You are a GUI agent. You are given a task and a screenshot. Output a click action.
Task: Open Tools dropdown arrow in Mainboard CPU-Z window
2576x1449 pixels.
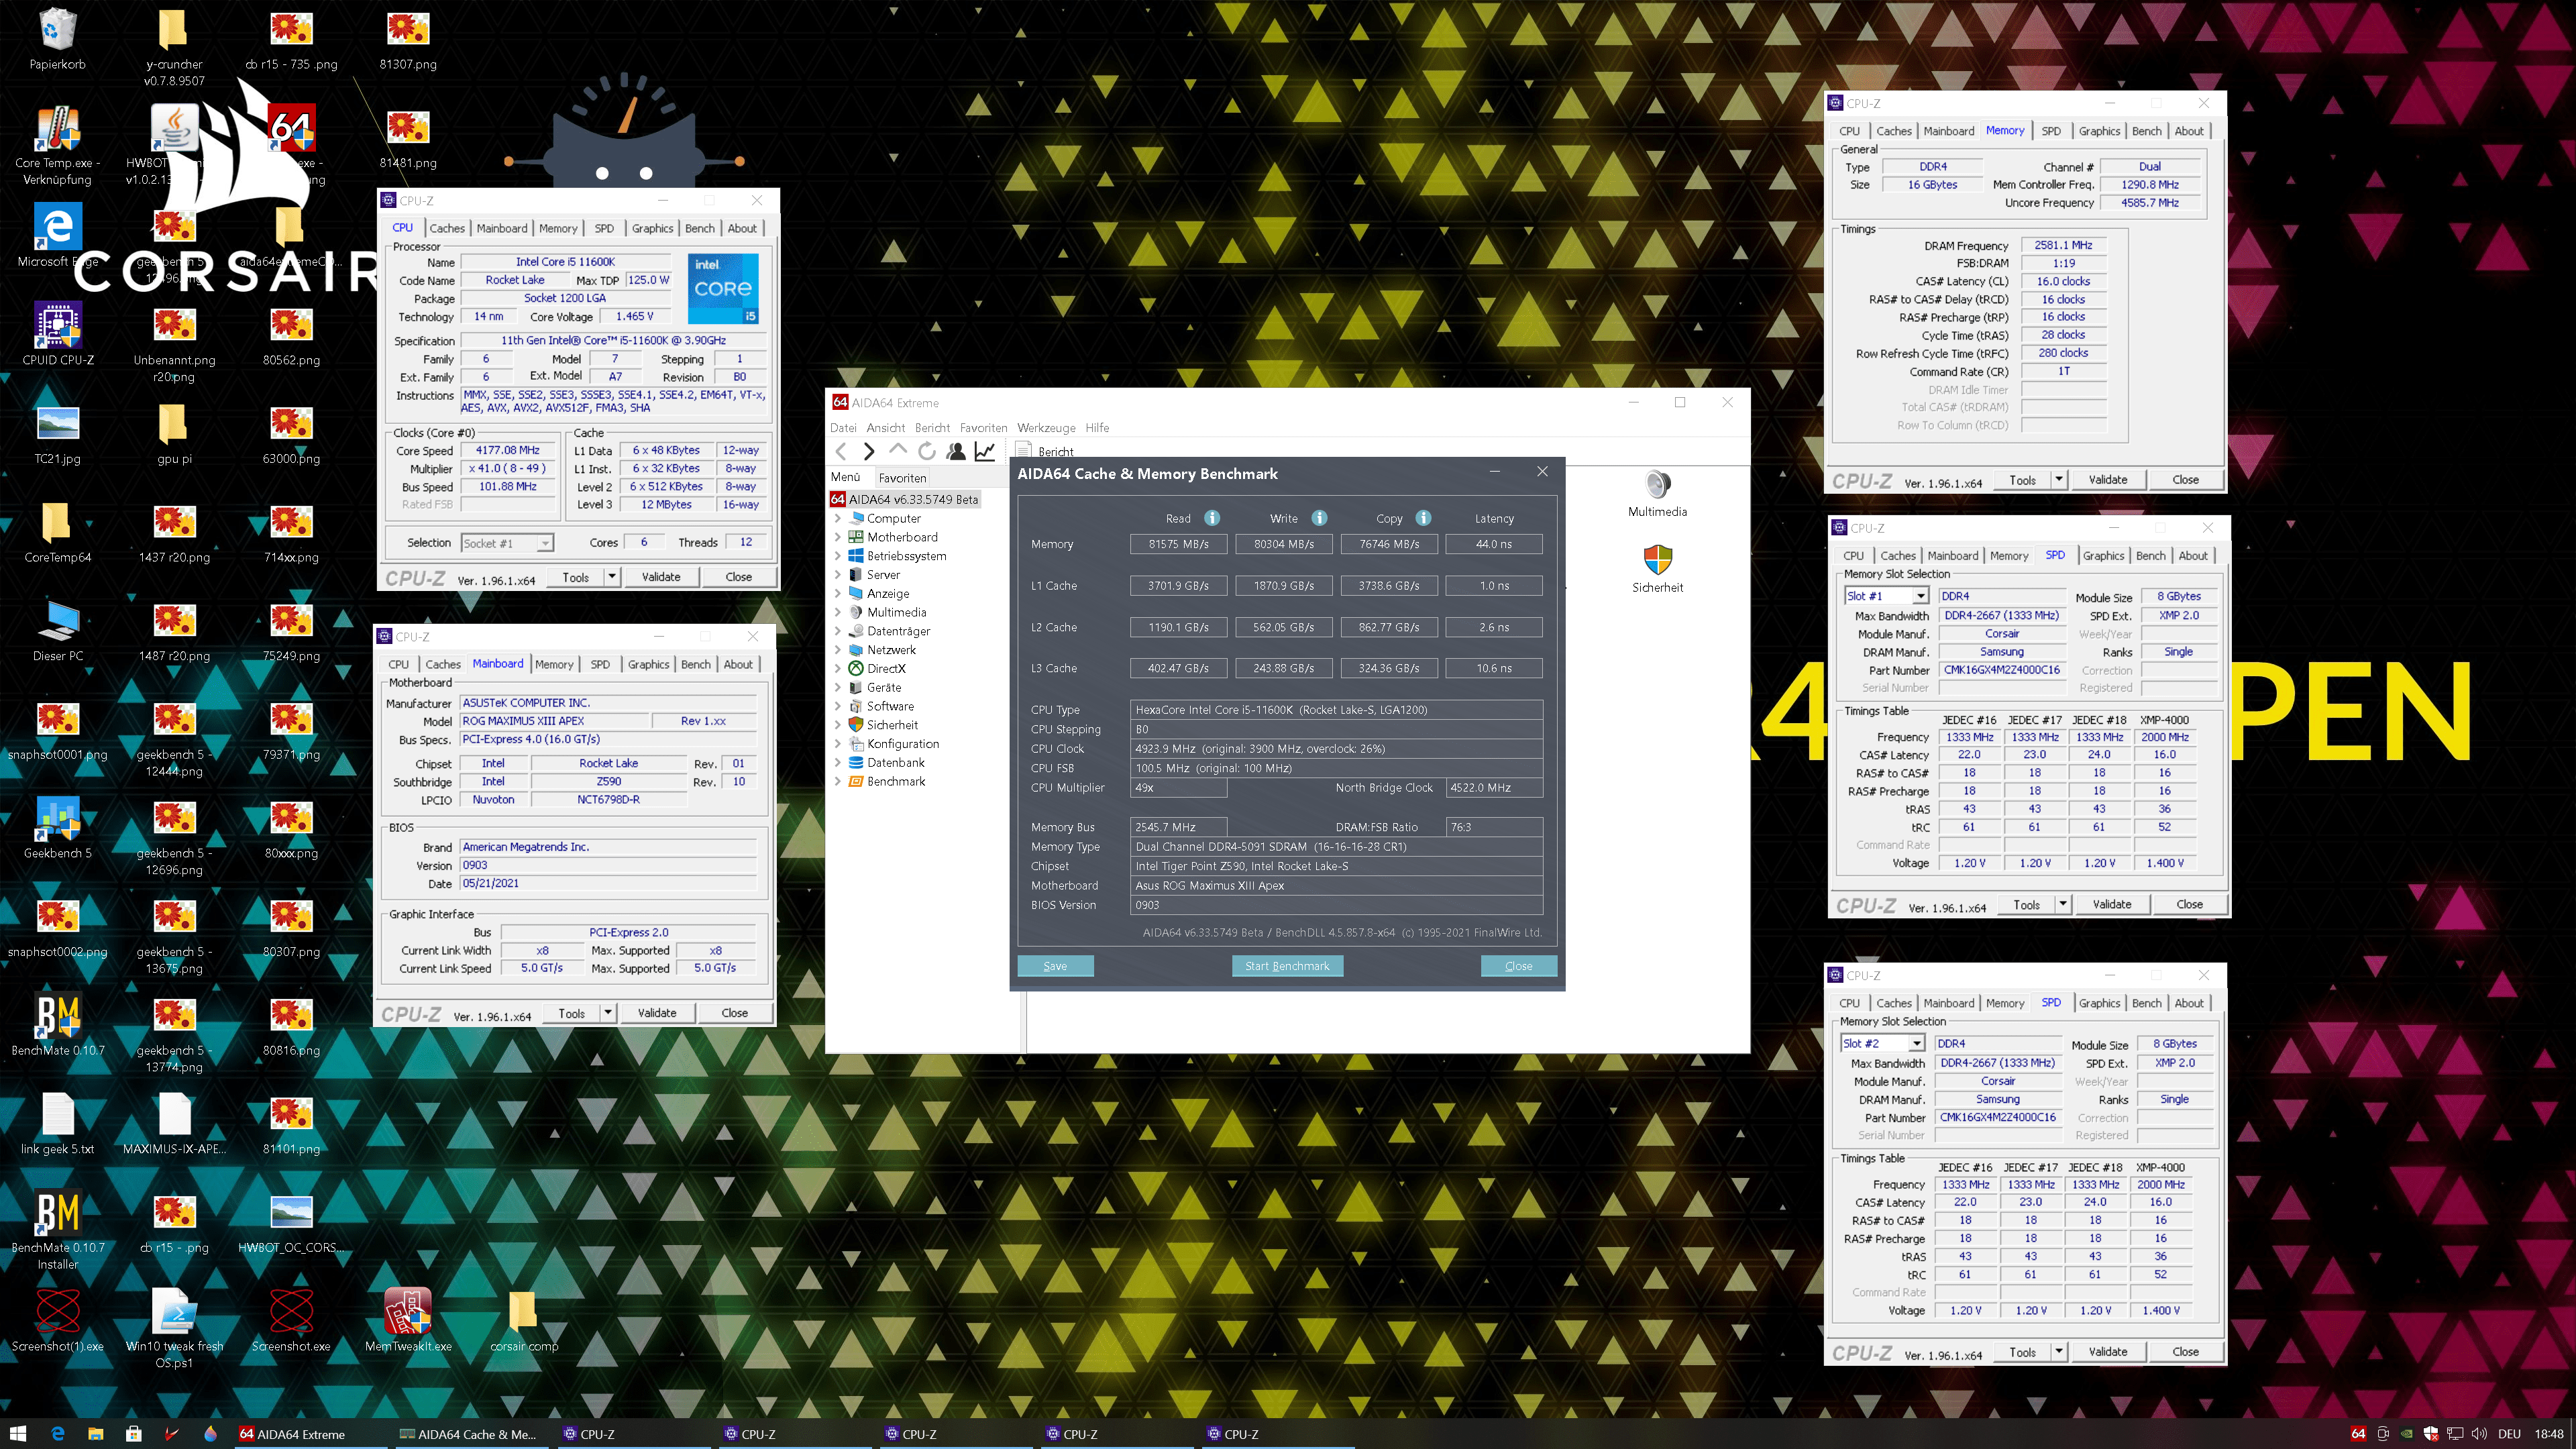(x=607, y=1013)
